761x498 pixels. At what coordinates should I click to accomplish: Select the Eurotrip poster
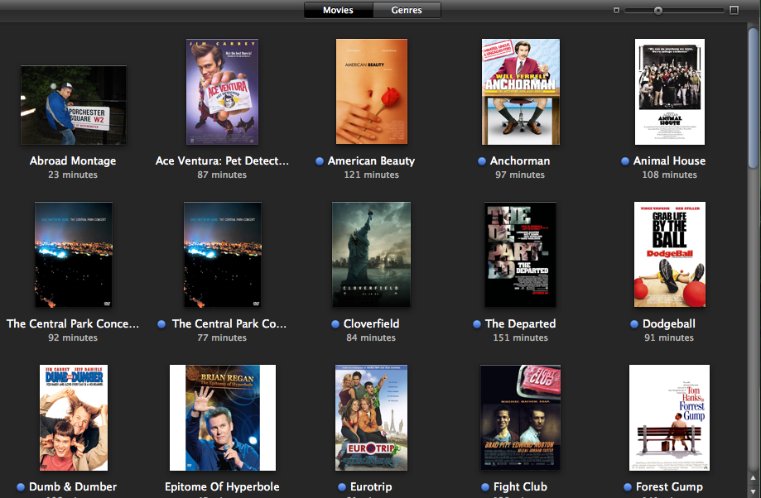coord(371,418)
